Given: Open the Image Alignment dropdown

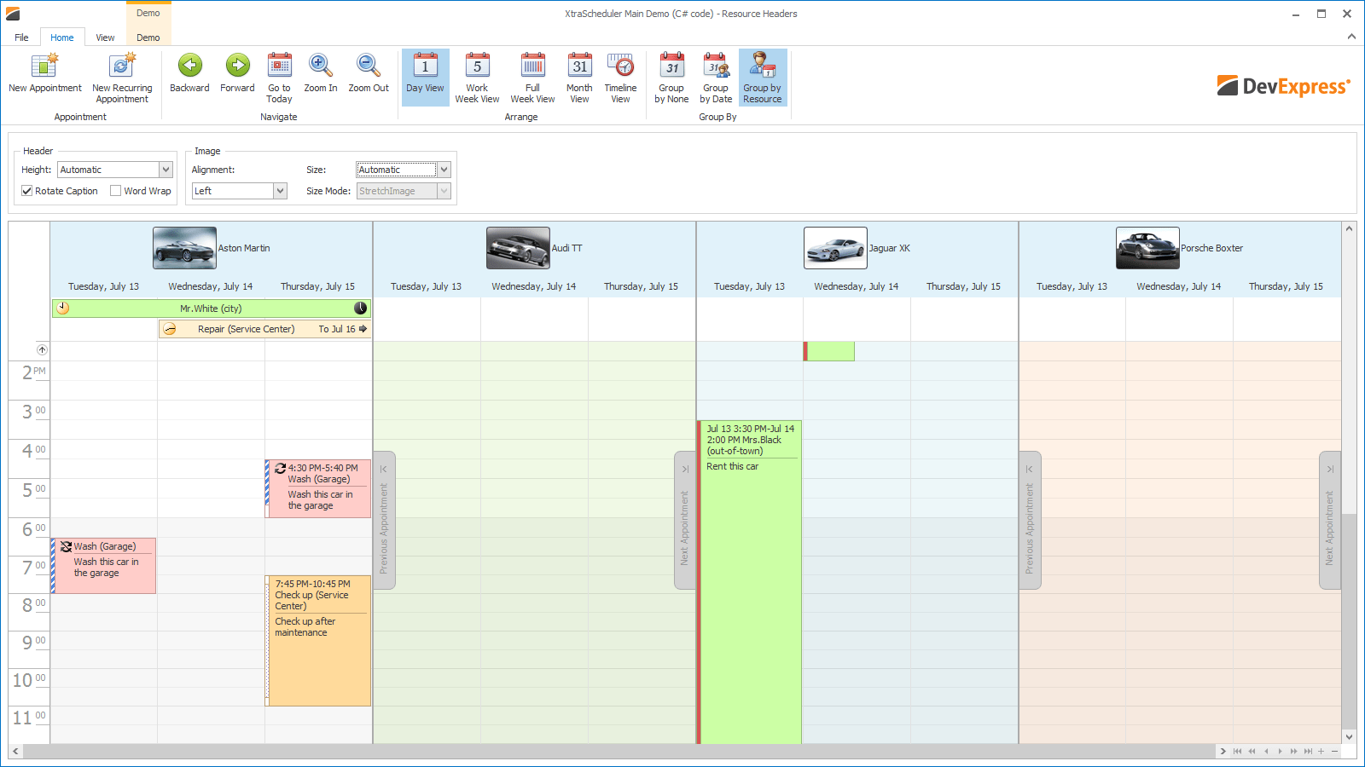Looking at the screenshot, I should click(280, 191).
